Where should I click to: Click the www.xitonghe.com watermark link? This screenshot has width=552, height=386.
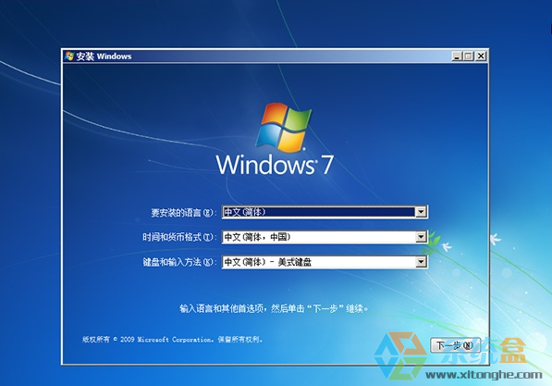(484, 375)
